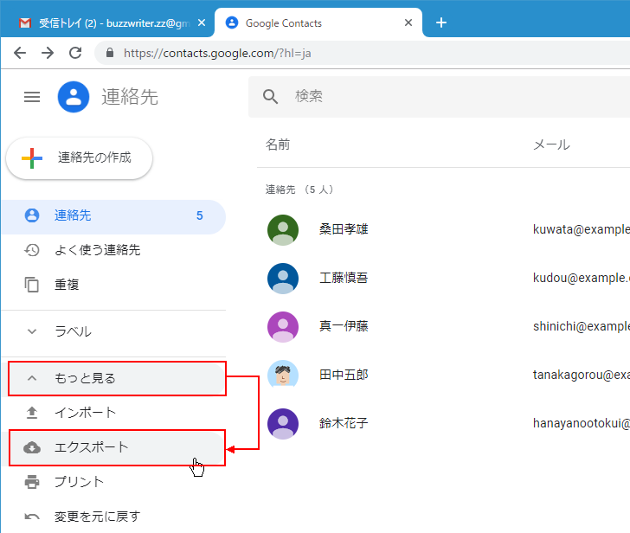The image size is (630, 533).
Task: Click プリント in the sidebar
Action: coord(113,482)
